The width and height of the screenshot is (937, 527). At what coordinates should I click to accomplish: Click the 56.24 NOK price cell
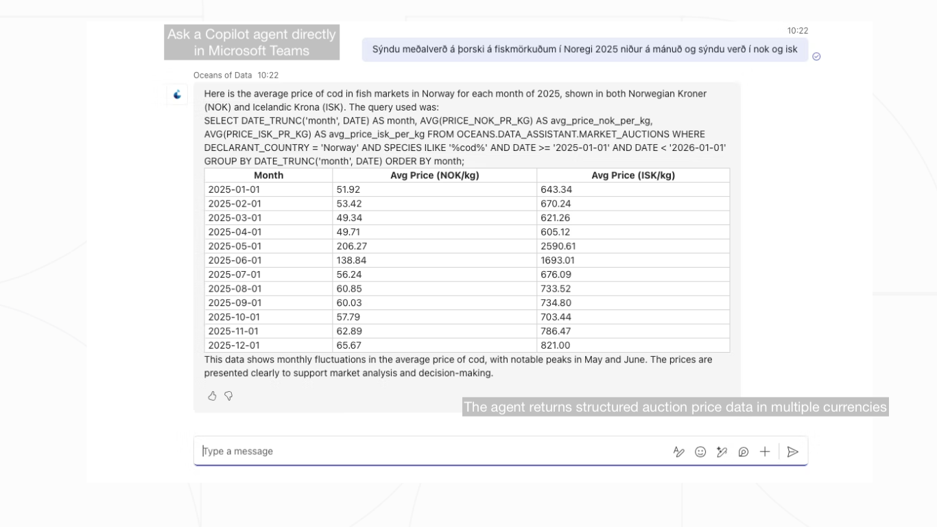coord(435,274)
